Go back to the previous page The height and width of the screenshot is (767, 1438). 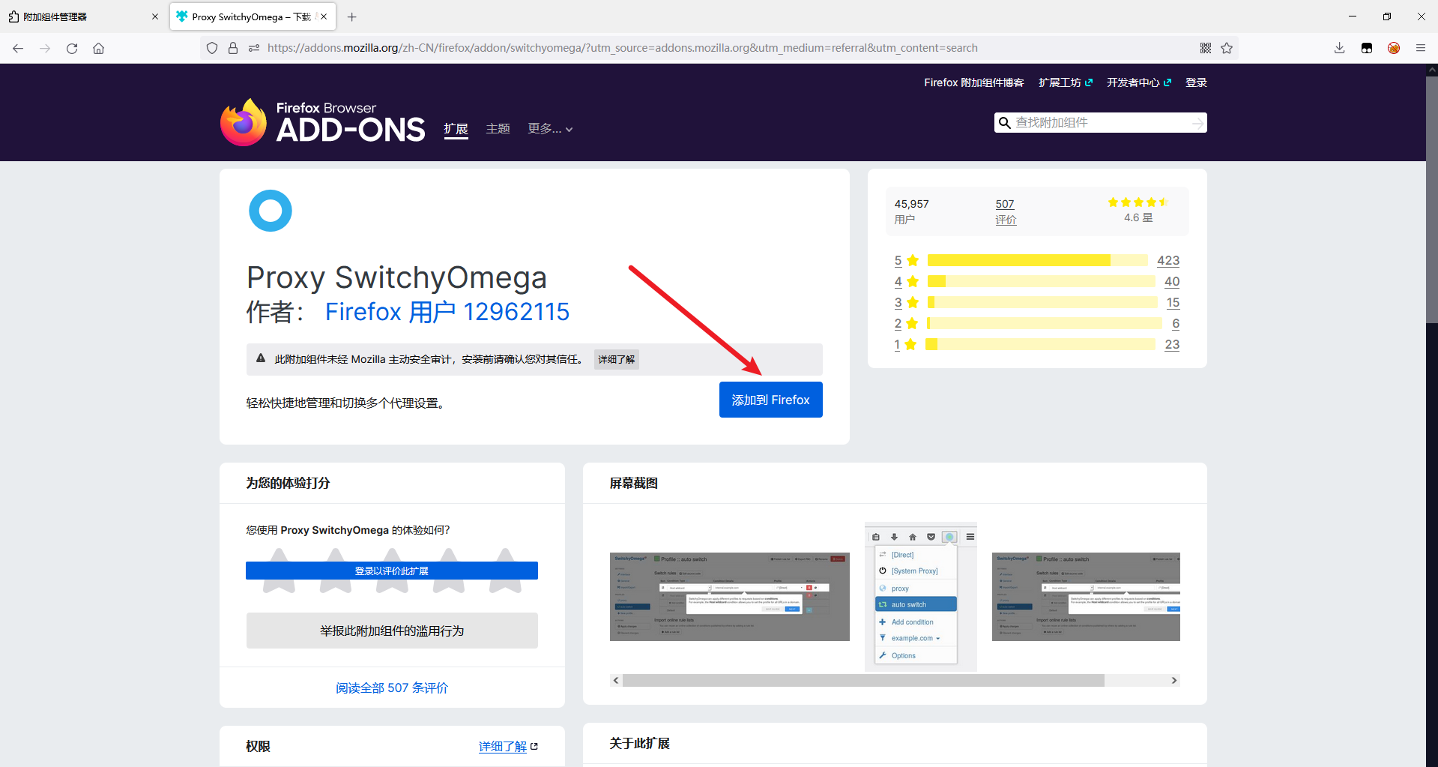(18, 48)
